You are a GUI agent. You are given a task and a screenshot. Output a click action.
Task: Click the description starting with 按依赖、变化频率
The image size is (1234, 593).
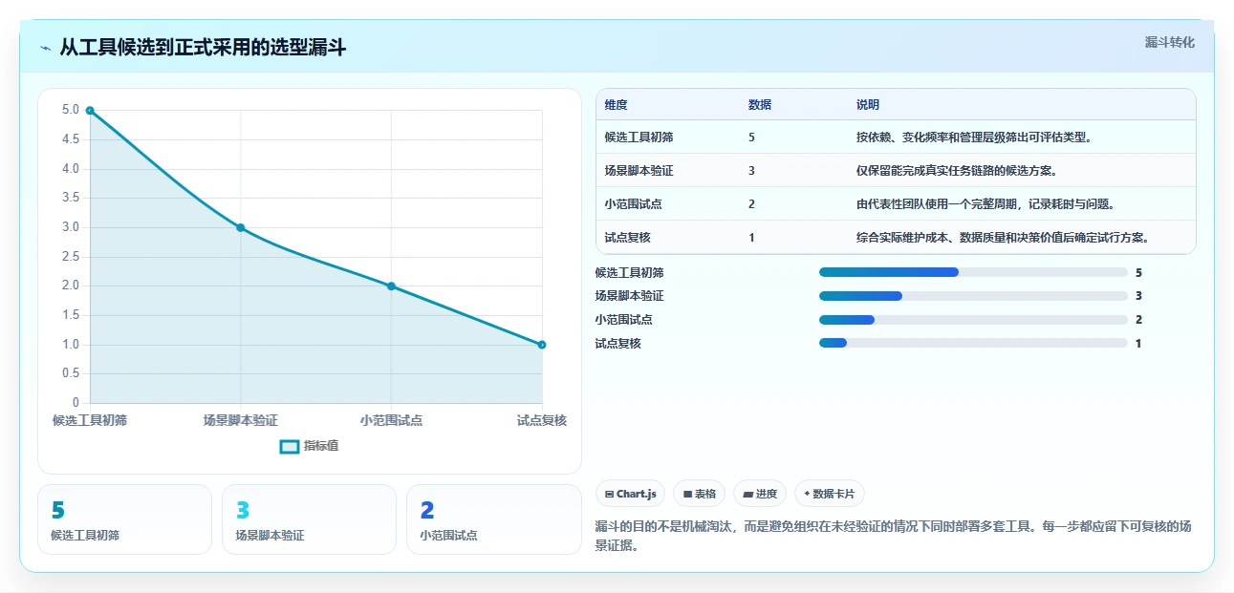[x=974, y=138]
